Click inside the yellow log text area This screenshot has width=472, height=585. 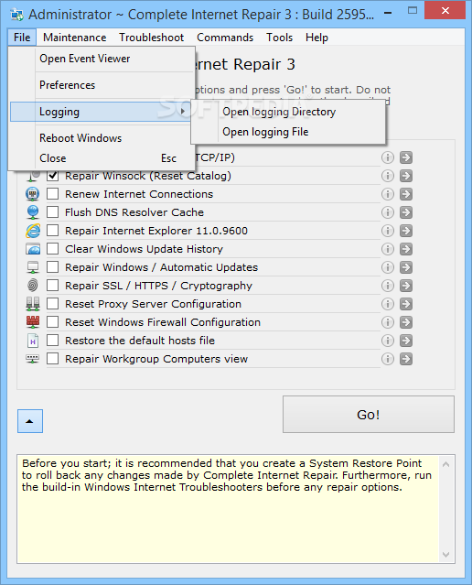228,509
